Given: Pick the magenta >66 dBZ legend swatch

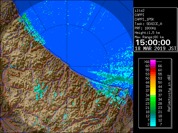Looking at the screenshot, I should (153, 62).
